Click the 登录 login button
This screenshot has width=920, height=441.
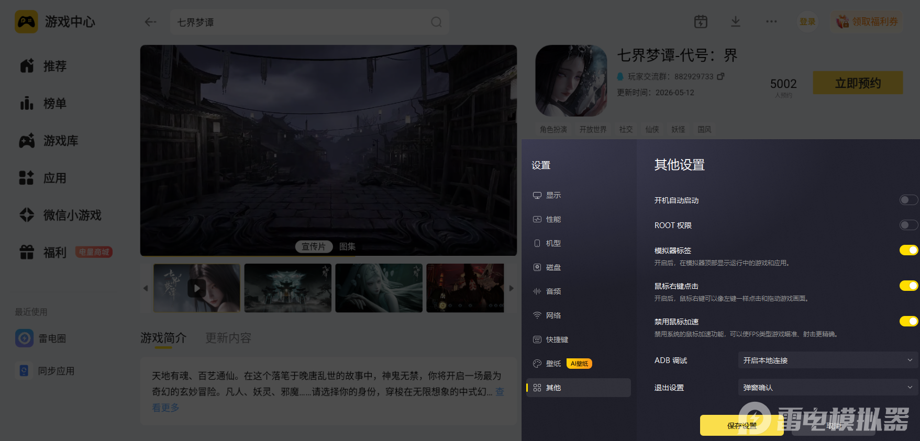(x=807, y=21)
